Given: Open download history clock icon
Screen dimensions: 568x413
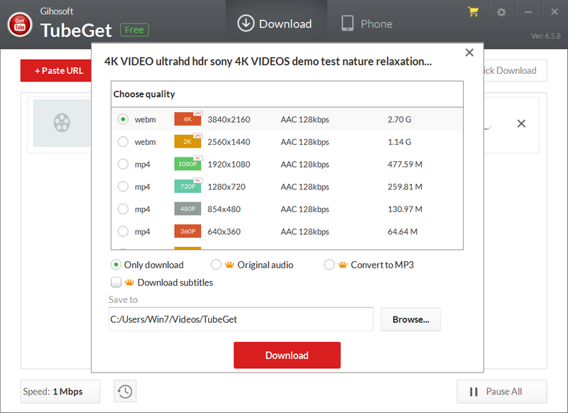Looking at the screenshot, I should click(125, 391).
